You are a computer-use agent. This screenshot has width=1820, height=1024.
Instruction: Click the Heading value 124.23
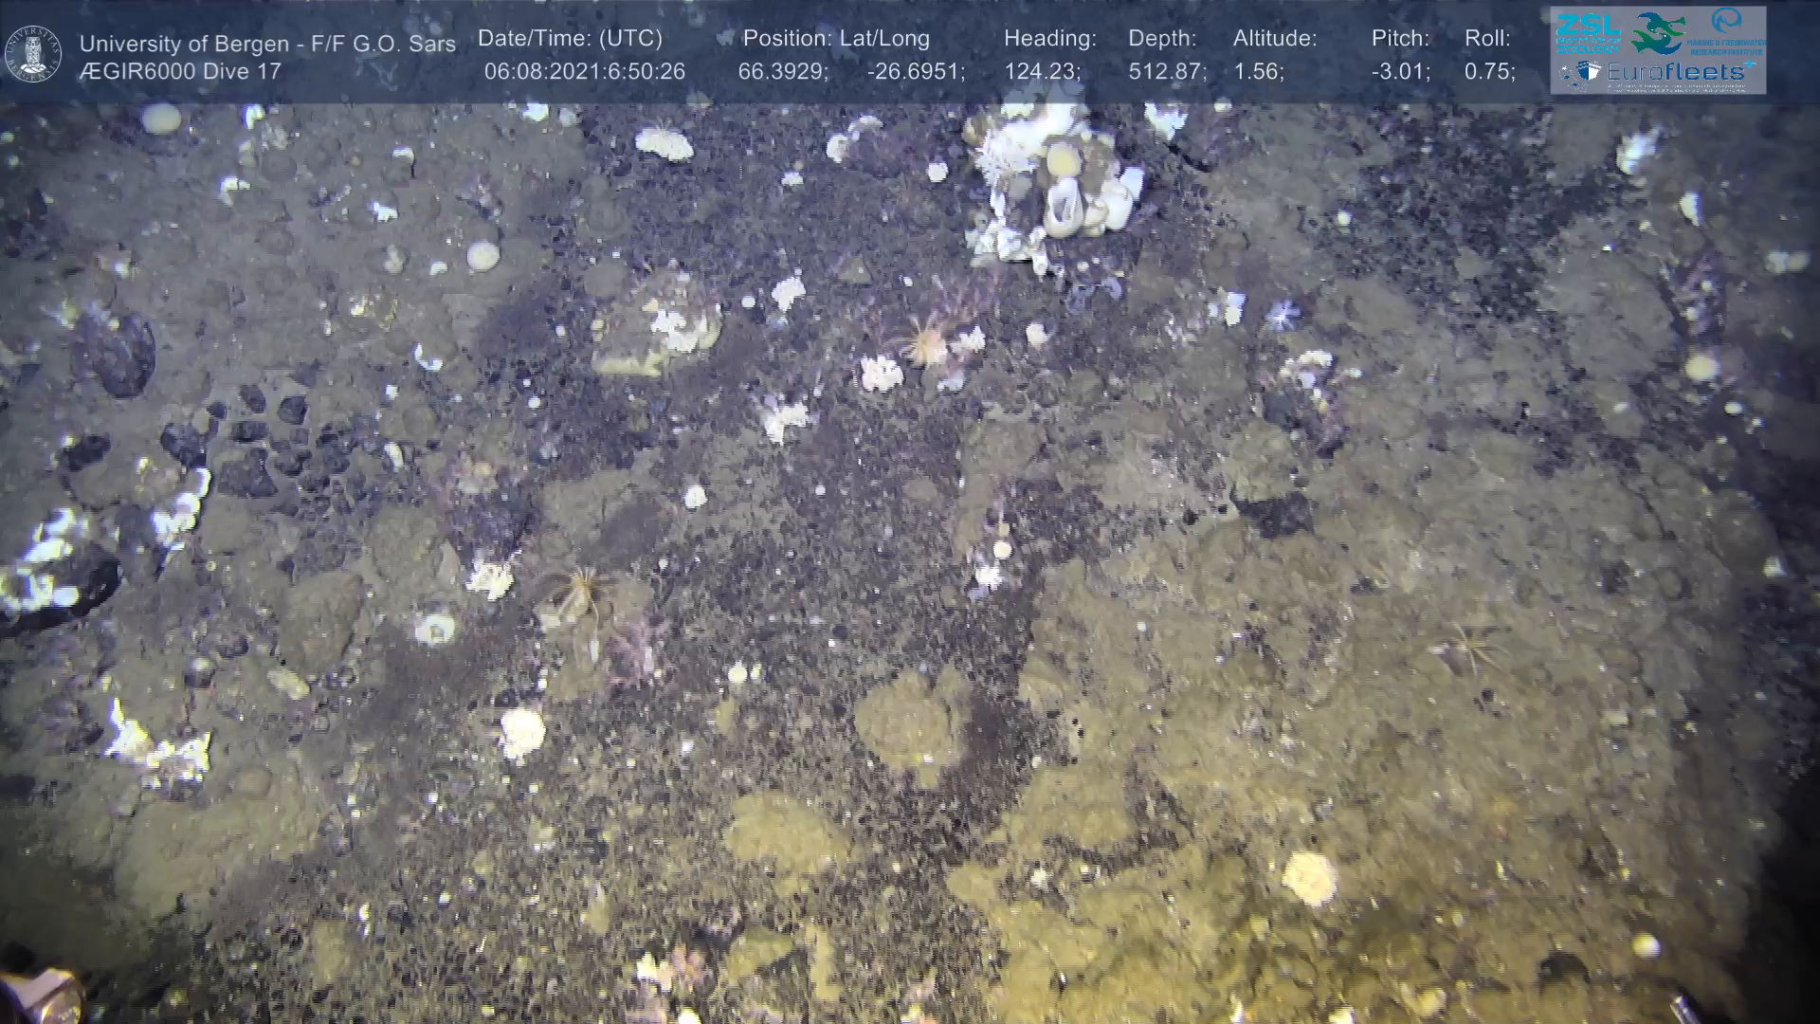click(x=1041, y=71)
